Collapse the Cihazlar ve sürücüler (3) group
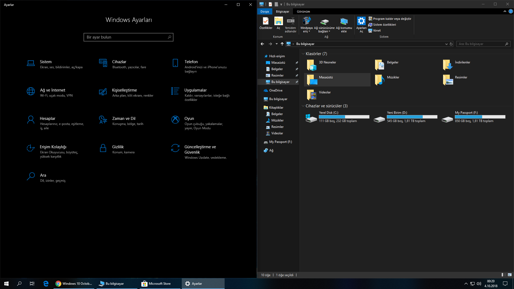Image resolution: width=514 pixels, height=289 pixels. (303, 106)
